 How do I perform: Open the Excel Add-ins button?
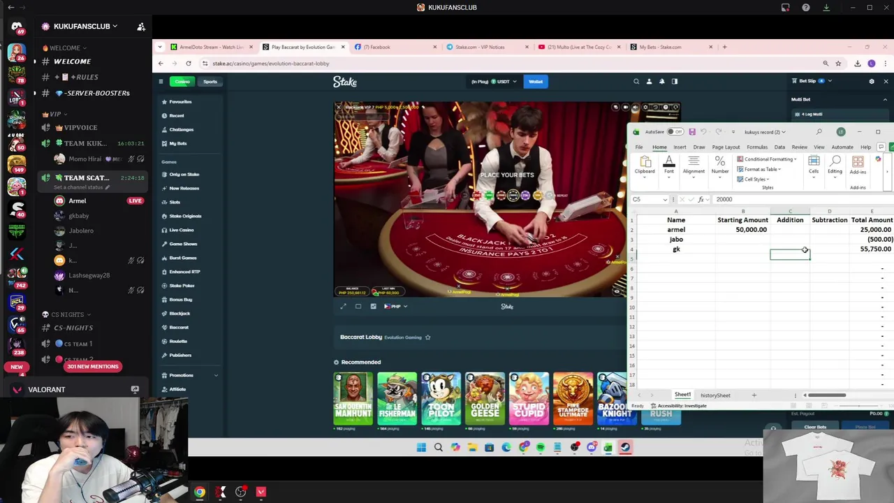point(858,165)
